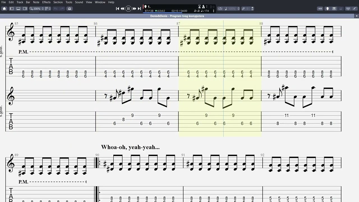Click the transpose plus/minus stepper
This screenshot has width=359, height=202.
pos(252,9)
